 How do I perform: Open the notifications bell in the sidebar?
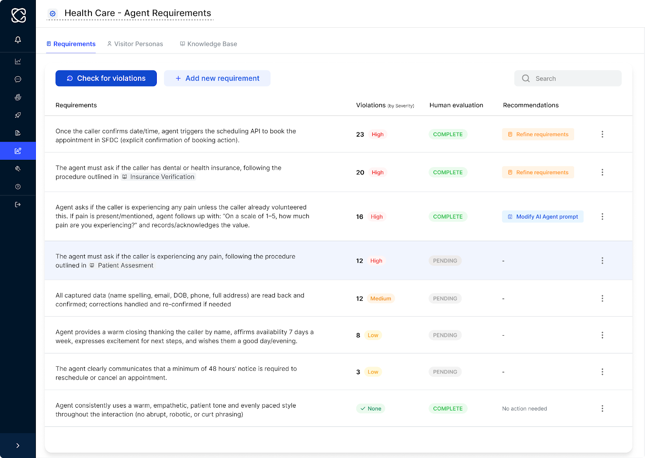[18, 39]
